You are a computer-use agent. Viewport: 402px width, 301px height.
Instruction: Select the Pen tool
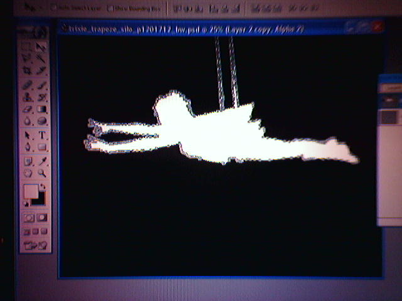tap(28, 147)
